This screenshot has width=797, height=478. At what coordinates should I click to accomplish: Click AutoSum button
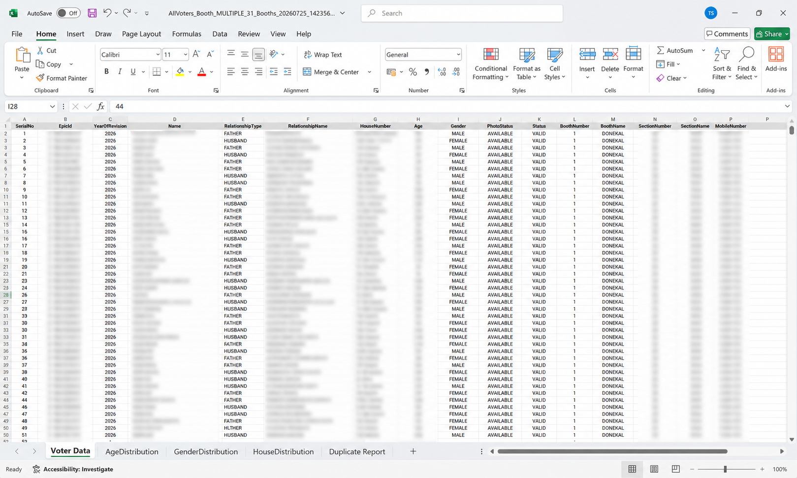pos(675,50)
